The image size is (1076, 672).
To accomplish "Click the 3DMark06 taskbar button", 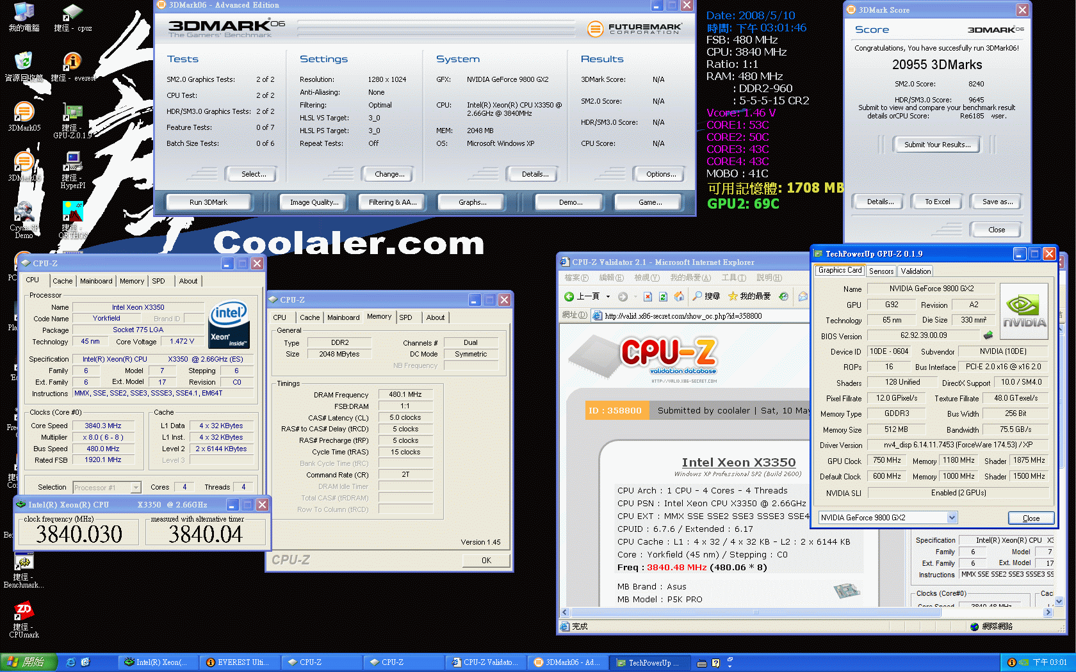I will tap(567, 662).
